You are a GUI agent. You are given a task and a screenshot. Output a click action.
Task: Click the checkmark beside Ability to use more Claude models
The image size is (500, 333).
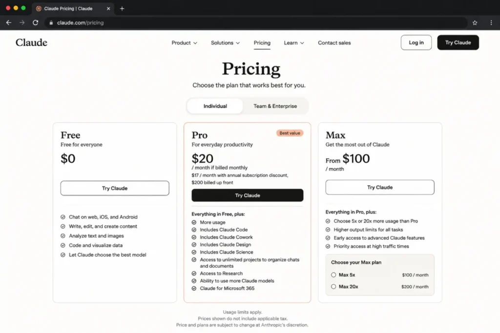(194, 281)
